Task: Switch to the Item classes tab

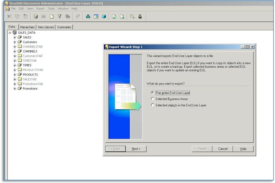Action: point(46,27)
